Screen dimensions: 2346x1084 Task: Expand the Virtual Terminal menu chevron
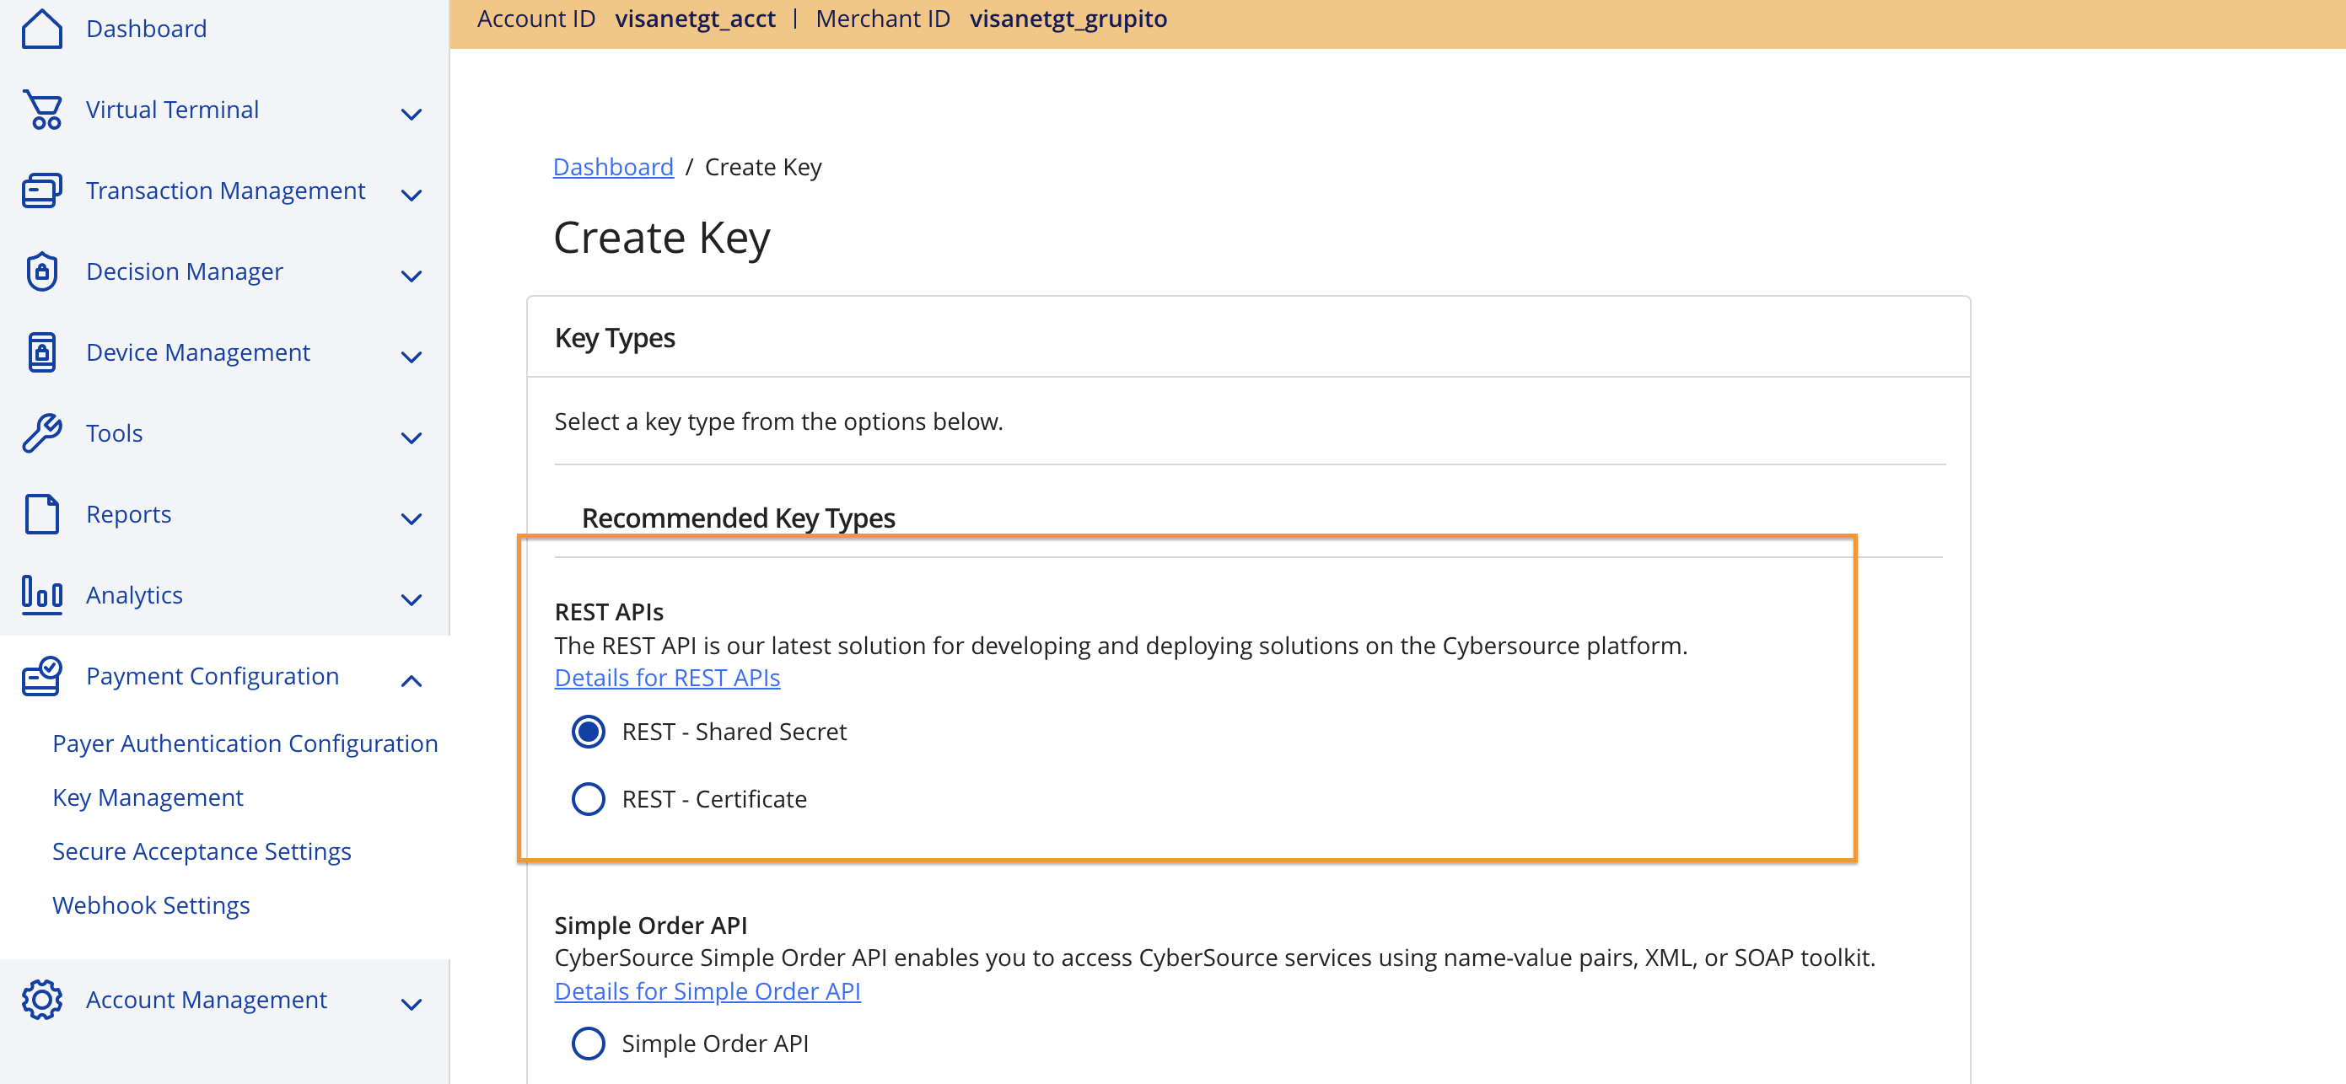pyautogui.click(x=412, y=114)
